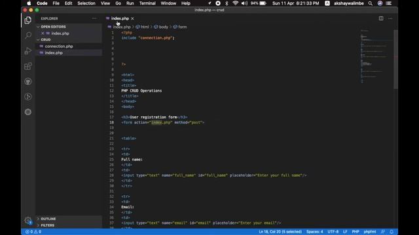Change end of line sequence LF
419x235 pixels.
345,232
